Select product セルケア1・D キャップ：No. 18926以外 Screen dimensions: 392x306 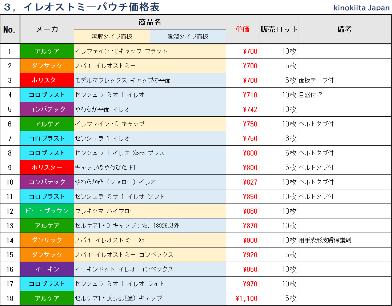coord(150,225)
